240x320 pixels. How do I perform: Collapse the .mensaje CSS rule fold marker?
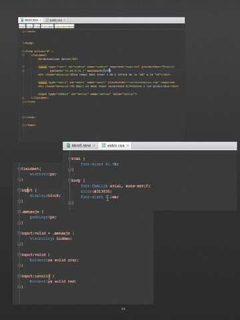coord(19,212)
